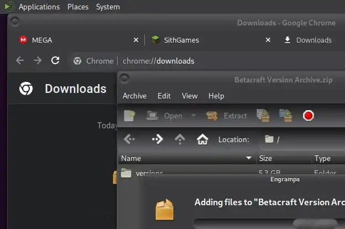
Task: Open the System menu in top panel
Action: tap(108, 7)
